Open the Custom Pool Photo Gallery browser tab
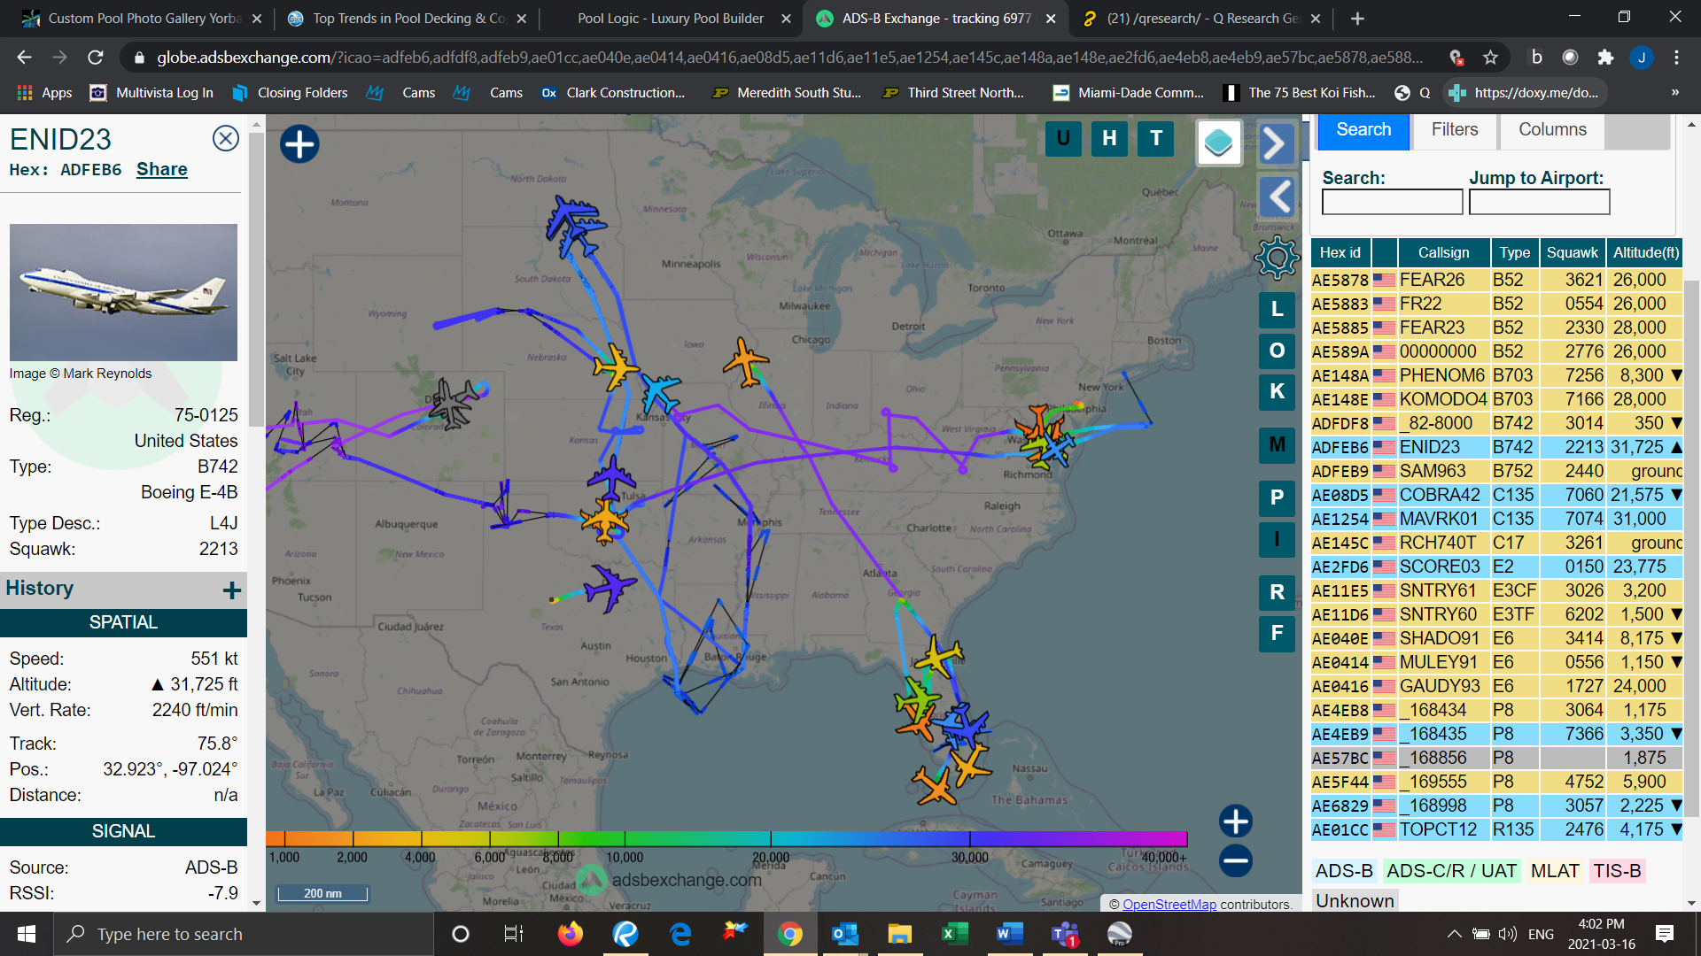The height and width of the screenshot is (956, 1701). [142, 19]
